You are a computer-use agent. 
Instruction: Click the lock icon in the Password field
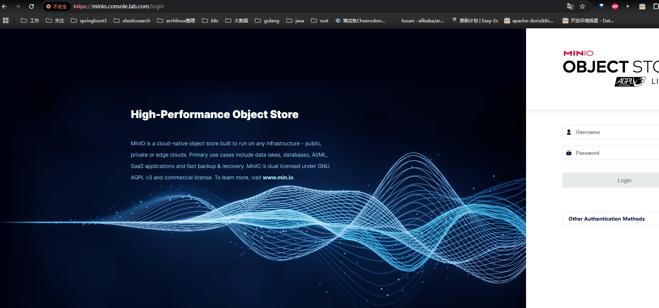click(569, 153)
